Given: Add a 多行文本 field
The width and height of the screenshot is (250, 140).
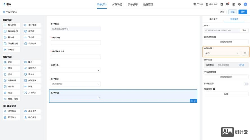Looking at the screenshot, I should [x=32, y=25].
